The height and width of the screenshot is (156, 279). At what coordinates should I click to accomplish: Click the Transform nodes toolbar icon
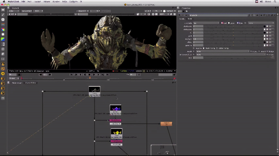click(3, 49)
